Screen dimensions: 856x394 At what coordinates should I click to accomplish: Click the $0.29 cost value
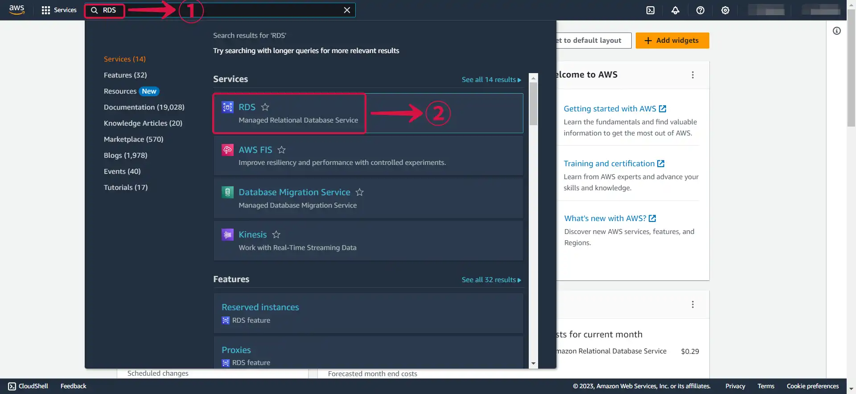point(690,351)
